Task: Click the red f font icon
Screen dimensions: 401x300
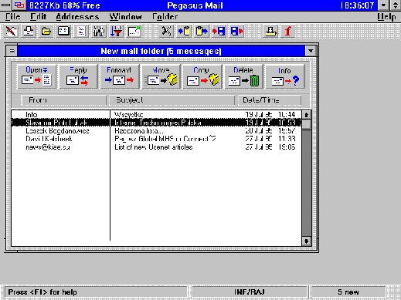Action: click(x=288, y=32)
